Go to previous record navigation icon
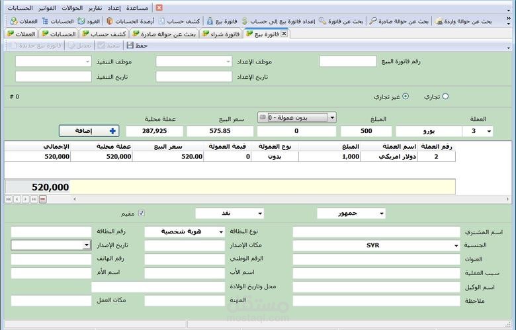The height and width of the screenshot is (330, 516). (17, 199)
